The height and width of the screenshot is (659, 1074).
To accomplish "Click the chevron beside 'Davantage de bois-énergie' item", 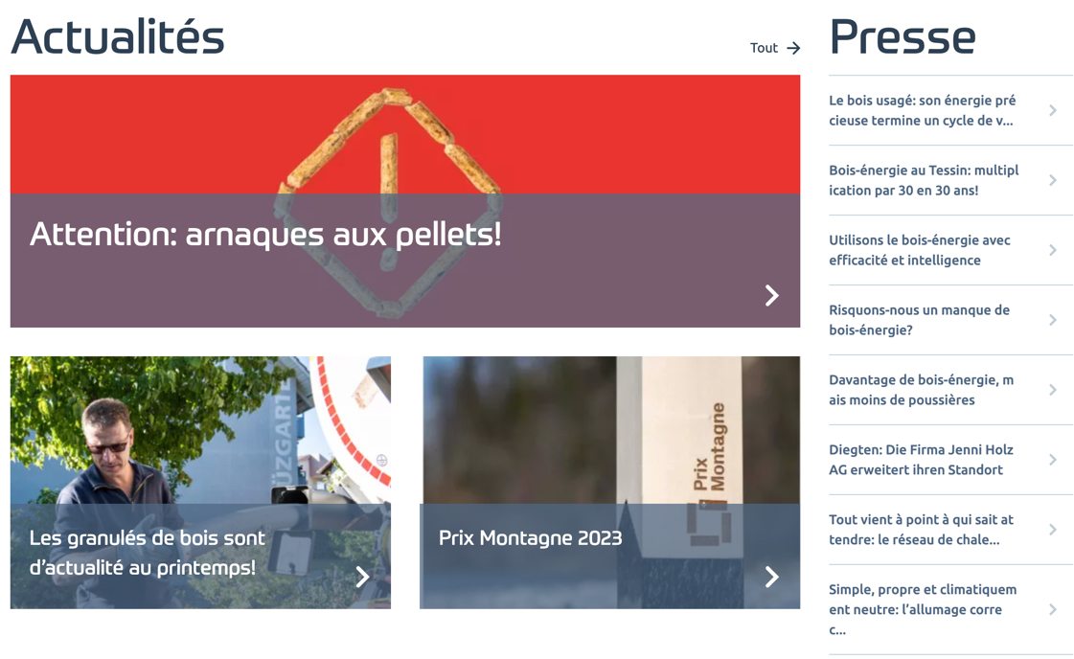I will click(x=1053, y=390).
